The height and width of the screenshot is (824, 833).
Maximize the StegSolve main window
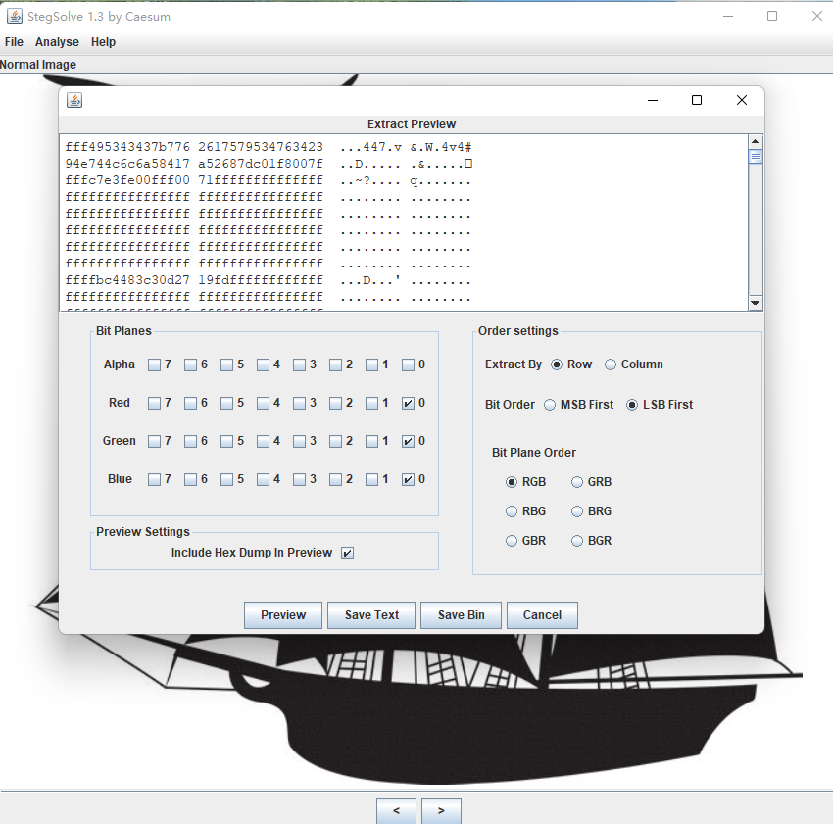tap(772, 16)
